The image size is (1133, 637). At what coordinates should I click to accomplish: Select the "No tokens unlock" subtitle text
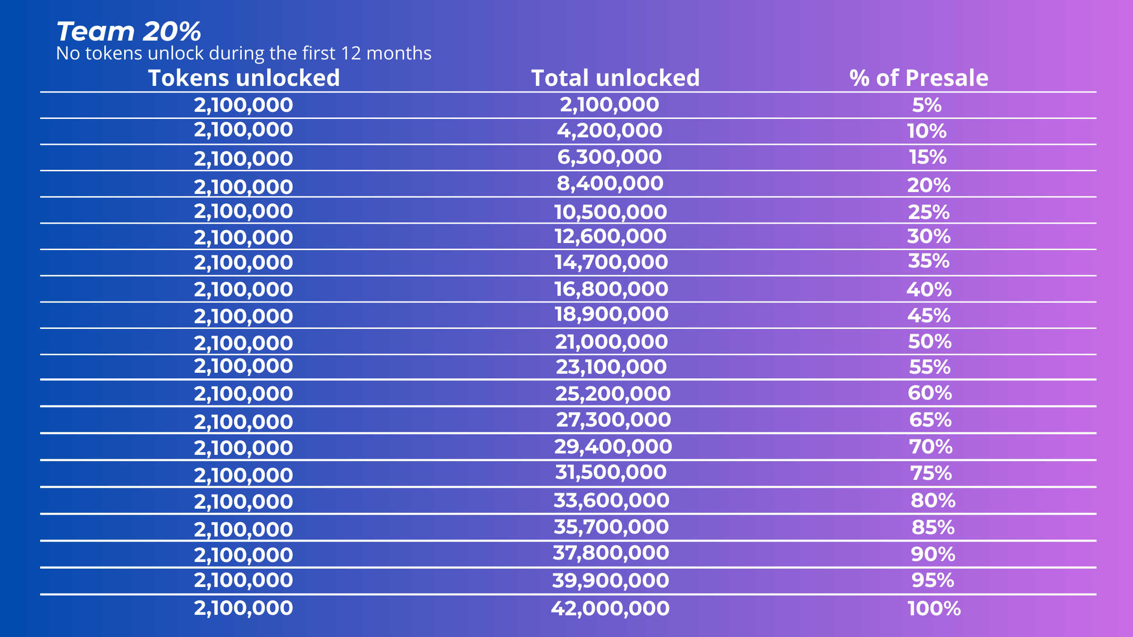click(244, 53)
